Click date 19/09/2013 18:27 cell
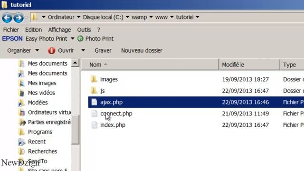This screenshot has height=171, width=304. 246,79
